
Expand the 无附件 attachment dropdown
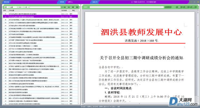pyautogui.click(x=127, y=7)
